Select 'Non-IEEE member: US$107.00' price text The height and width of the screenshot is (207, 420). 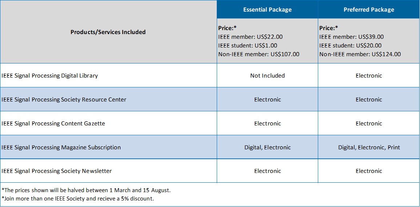(x=259, y=54)
